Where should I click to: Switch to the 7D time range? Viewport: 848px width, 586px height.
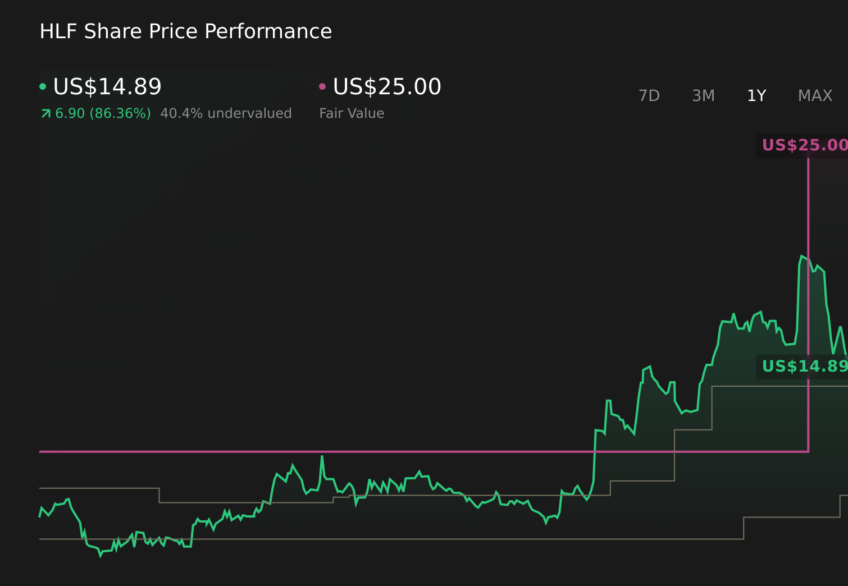click(x=649, y=95)
